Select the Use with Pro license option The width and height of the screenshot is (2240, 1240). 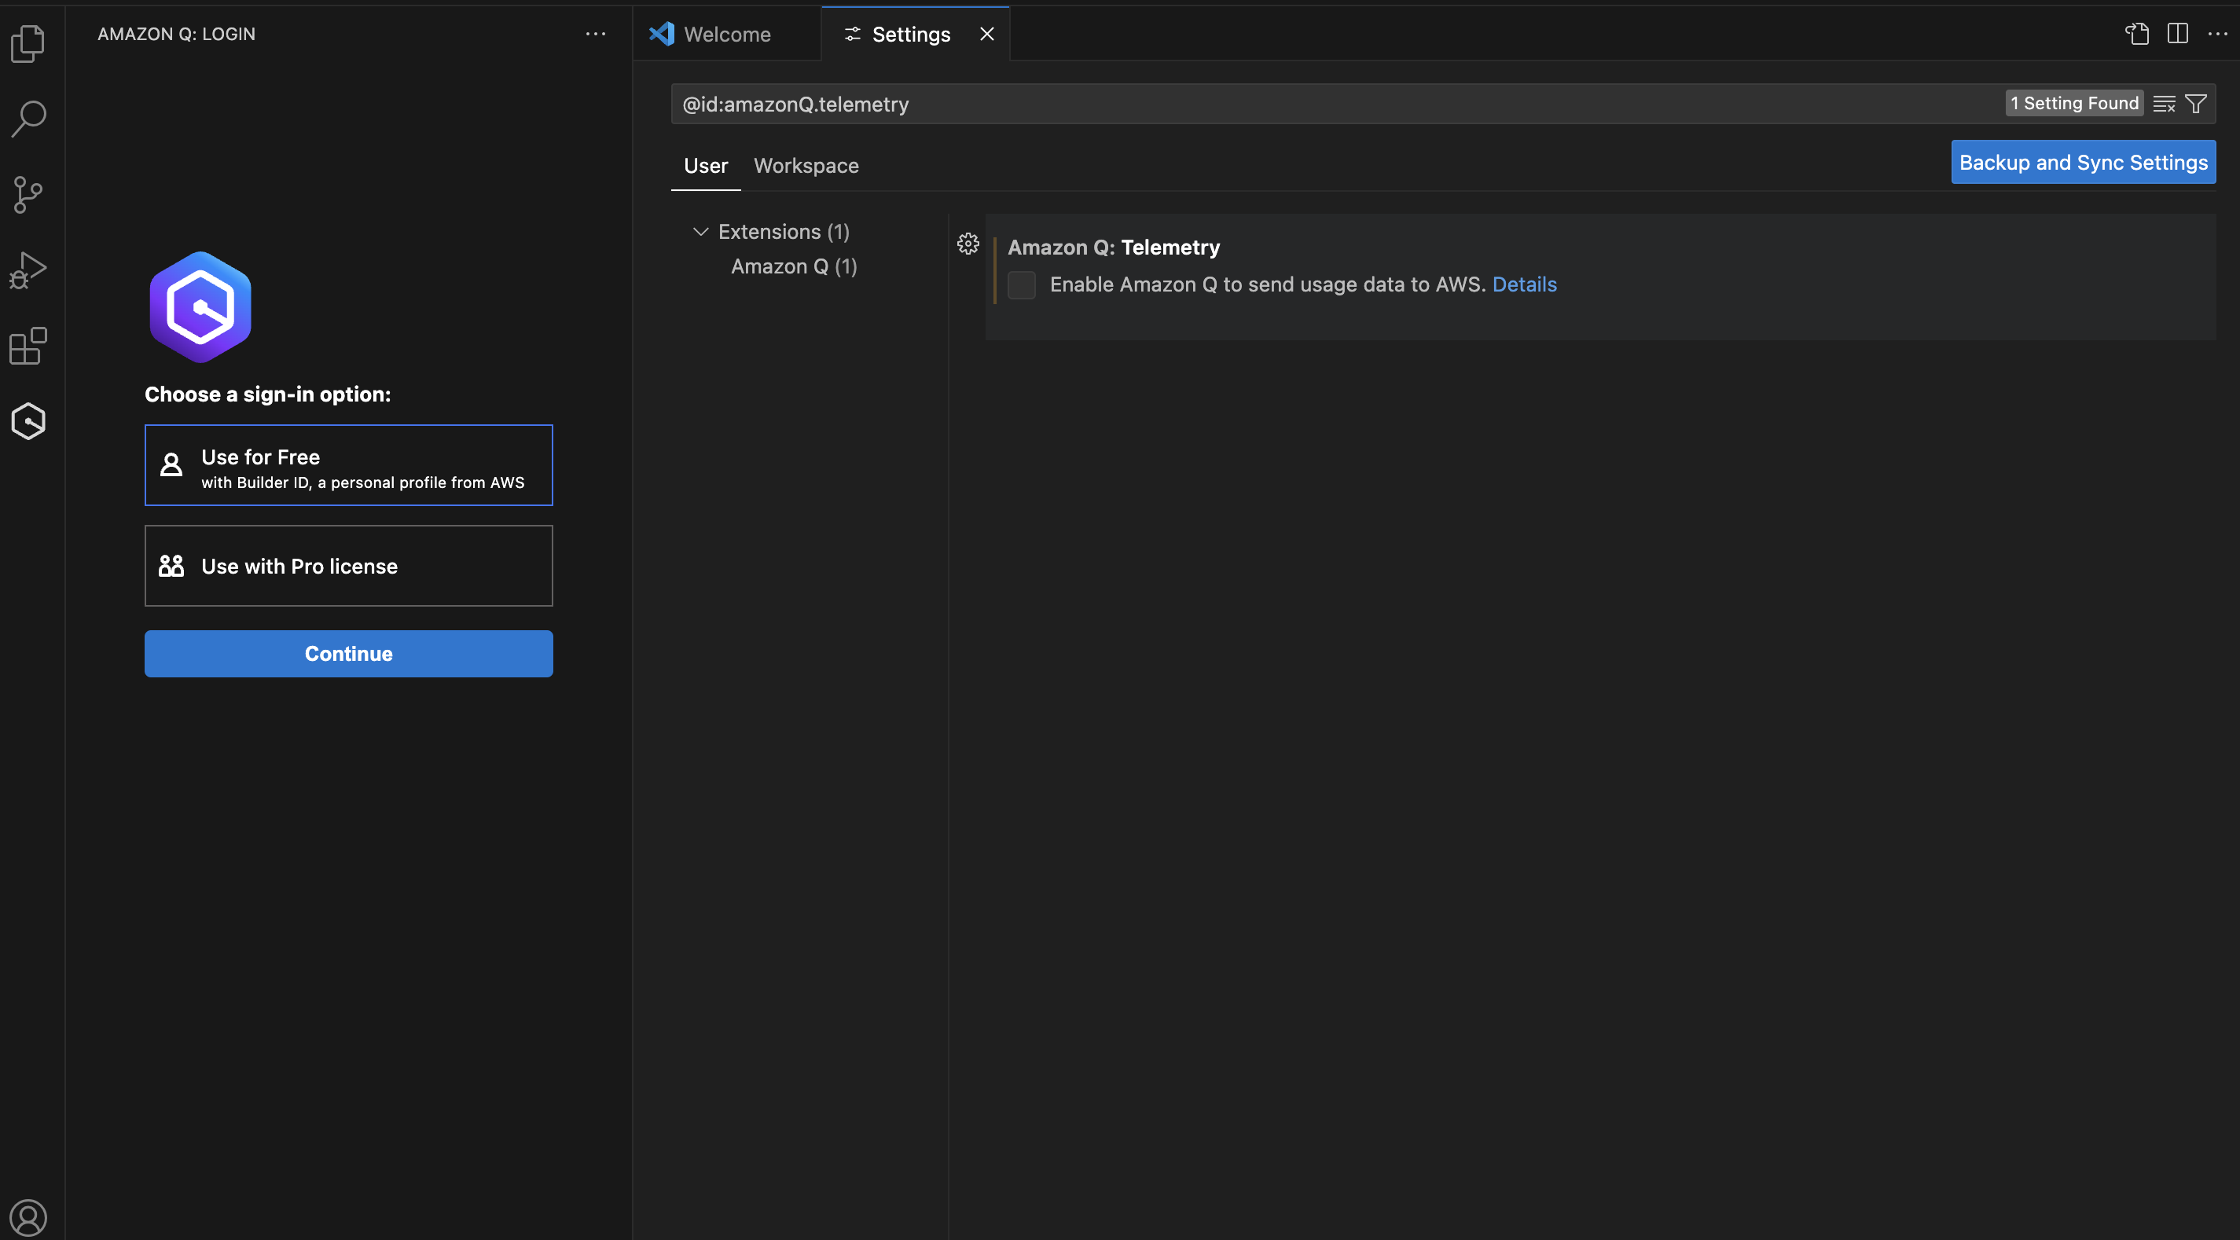pos(349,566)
